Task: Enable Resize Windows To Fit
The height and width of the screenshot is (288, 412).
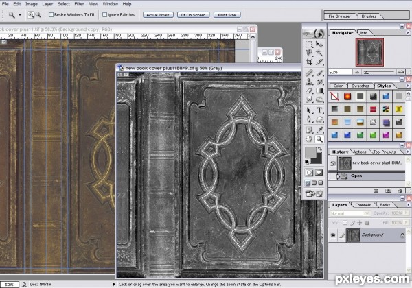Action: click(x=51, y=14)
